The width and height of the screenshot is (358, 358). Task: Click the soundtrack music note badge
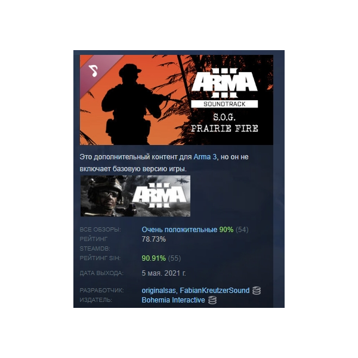pos(93,71)
